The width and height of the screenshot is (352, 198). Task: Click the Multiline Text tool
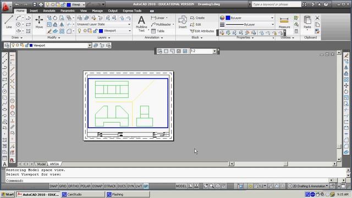[x=141, y=24]
